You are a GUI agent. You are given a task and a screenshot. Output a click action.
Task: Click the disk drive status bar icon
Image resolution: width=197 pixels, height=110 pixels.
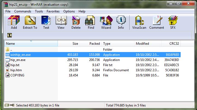(7, 105)
